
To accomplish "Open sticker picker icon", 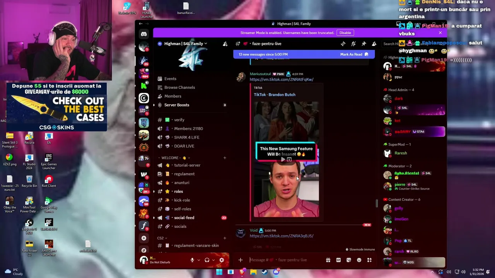I will click(349, 260).
